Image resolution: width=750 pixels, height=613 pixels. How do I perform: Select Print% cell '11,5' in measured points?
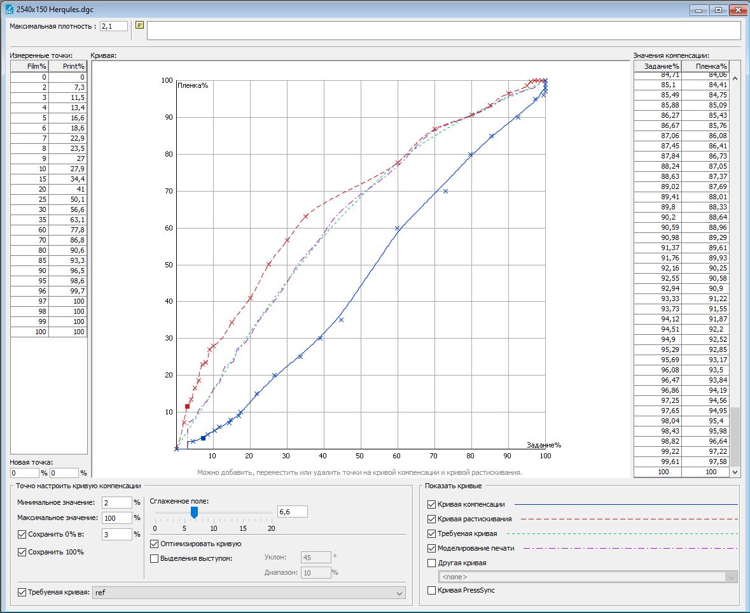click(68, 97)
